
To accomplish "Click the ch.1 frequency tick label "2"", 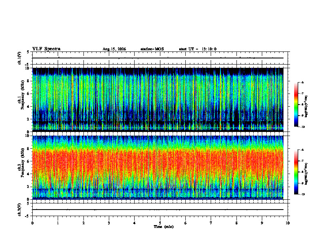I will [29, 119].
